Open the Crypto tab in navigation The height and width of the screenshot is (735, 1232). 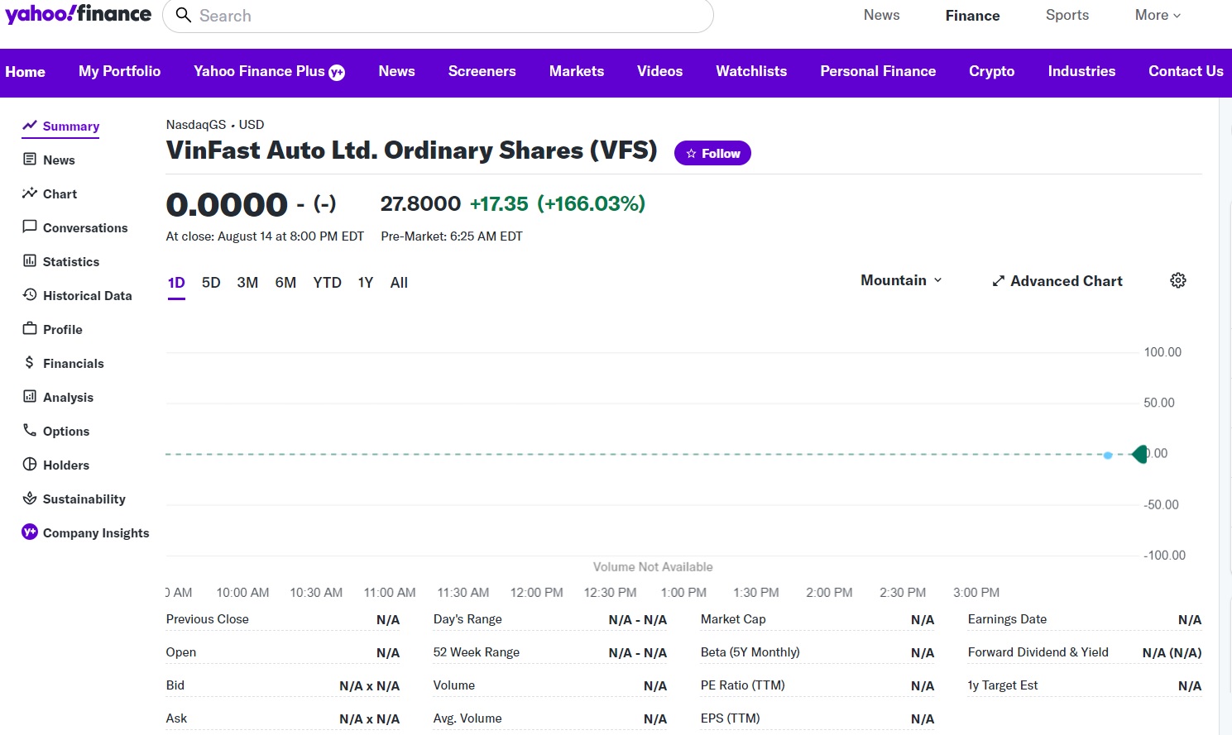coord(991,72)
